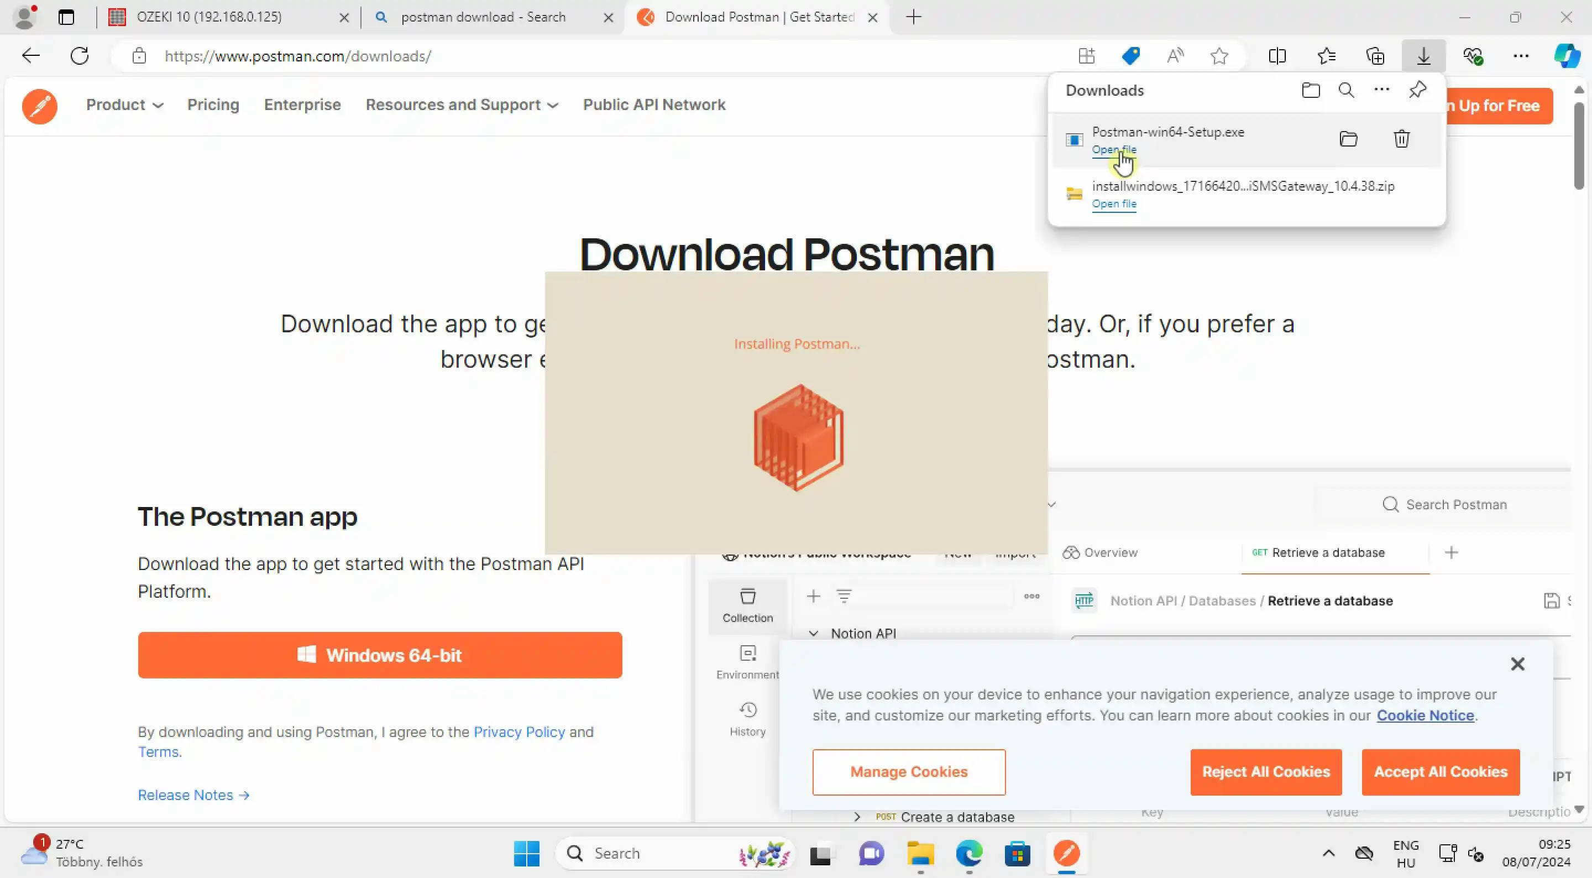This screenshot has width=1592, height=878.
Task: Click Reject All Cookies button
Action: coord(1266,772)
